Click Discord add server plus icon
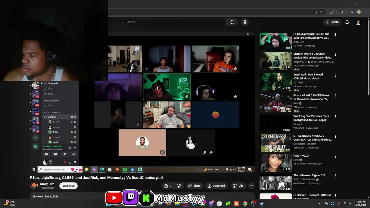This screenshot has height=208, width=370. (x=36, y=138)
